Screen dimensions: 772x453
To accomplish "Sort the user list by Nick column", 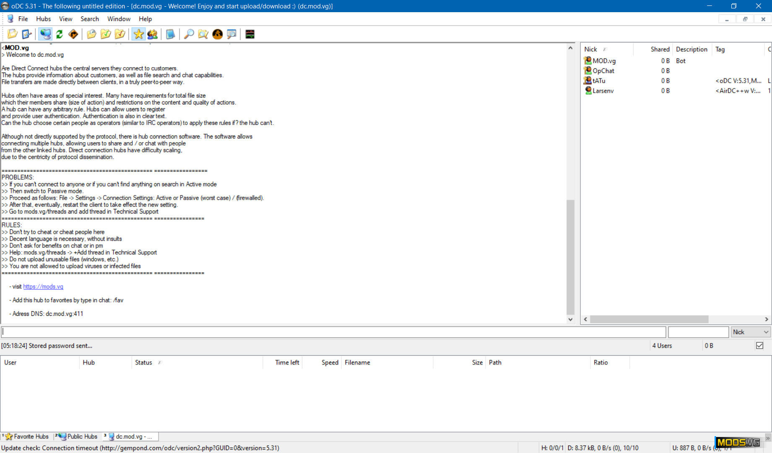I will [590, 49].
